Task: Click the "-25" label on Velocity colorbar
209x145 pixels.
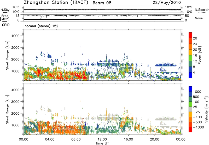Action: click(196, 112)
